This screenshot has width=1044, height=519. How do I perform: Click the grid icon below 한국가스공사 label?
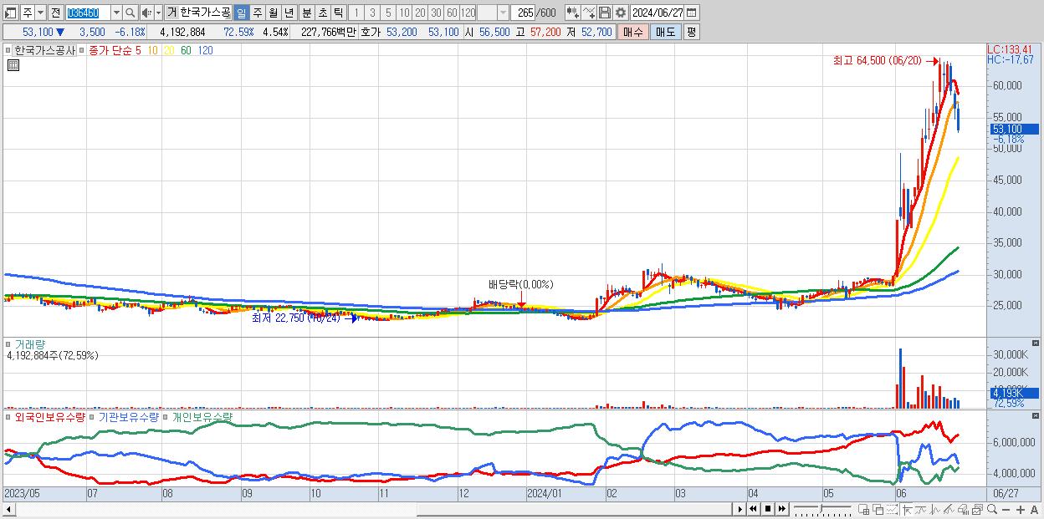click(x=13, y=66)
